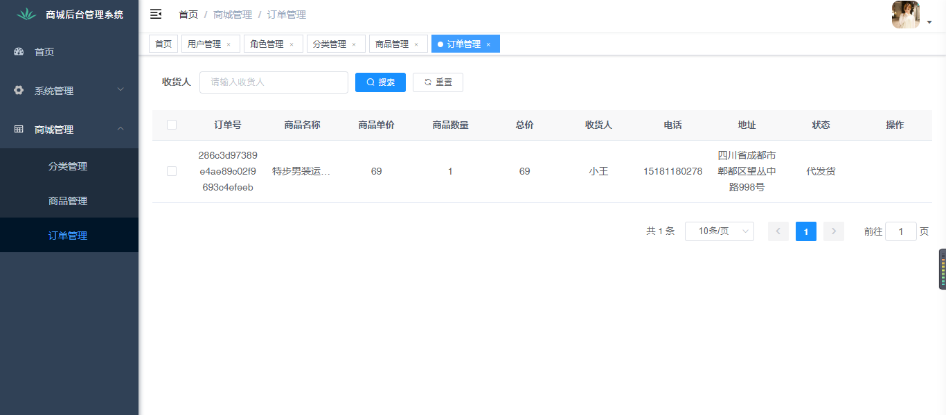The image size is (946, 415).
Task: Click the dashboard icon next to 首页
Action: pyautogui.click(x=19, y=52)
